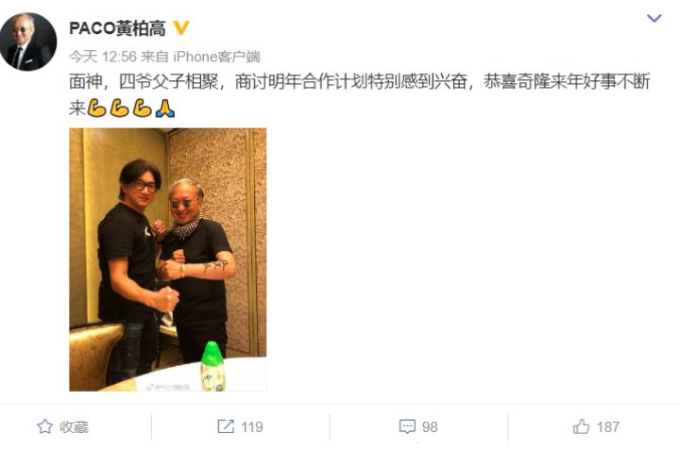Click the yellow V verified badge

coord(180,28)
